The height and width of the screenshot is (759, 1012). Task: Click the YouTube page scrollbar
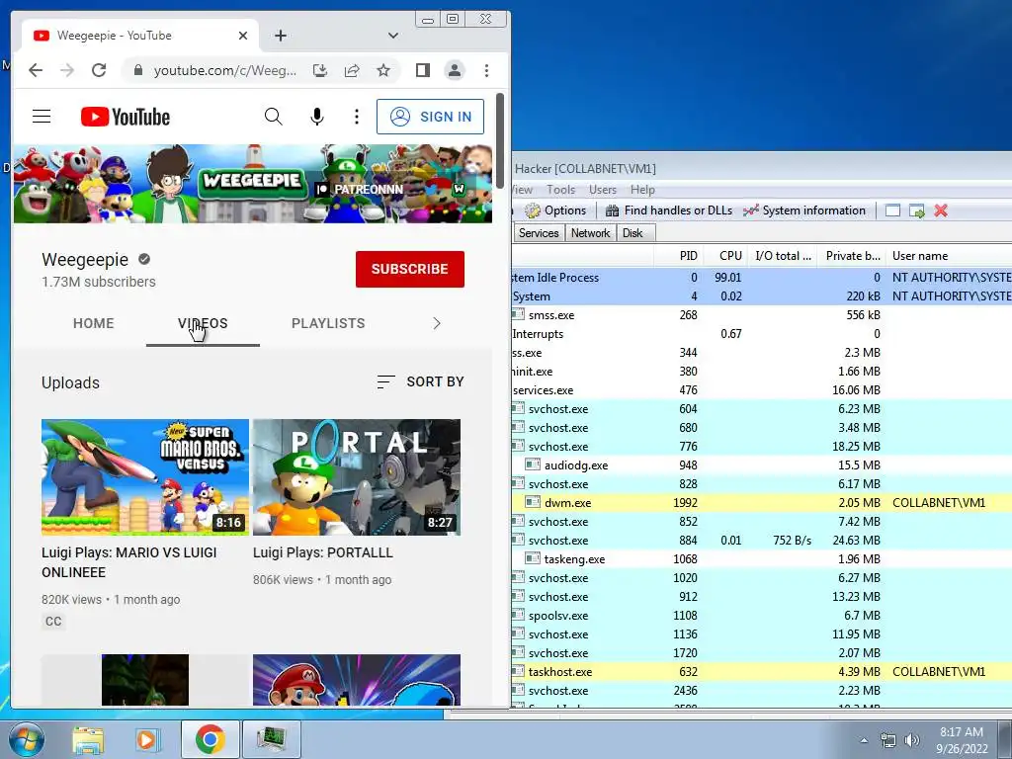[x=499, y=140]
